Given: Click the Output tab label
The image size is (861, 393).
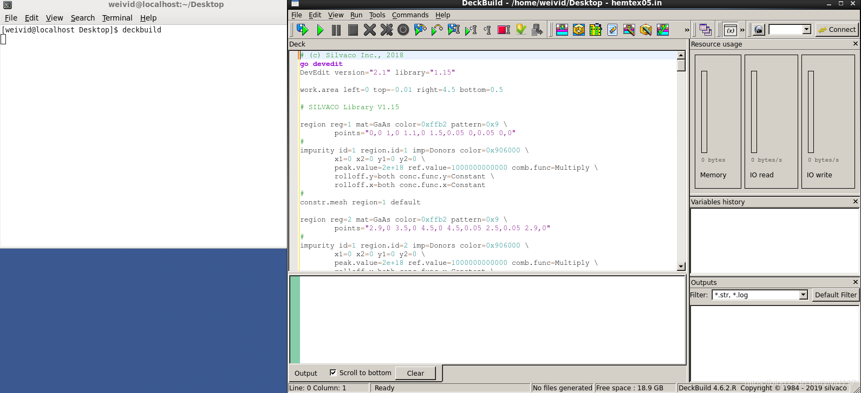Looking at the screenshot, I should click(306, 373).
